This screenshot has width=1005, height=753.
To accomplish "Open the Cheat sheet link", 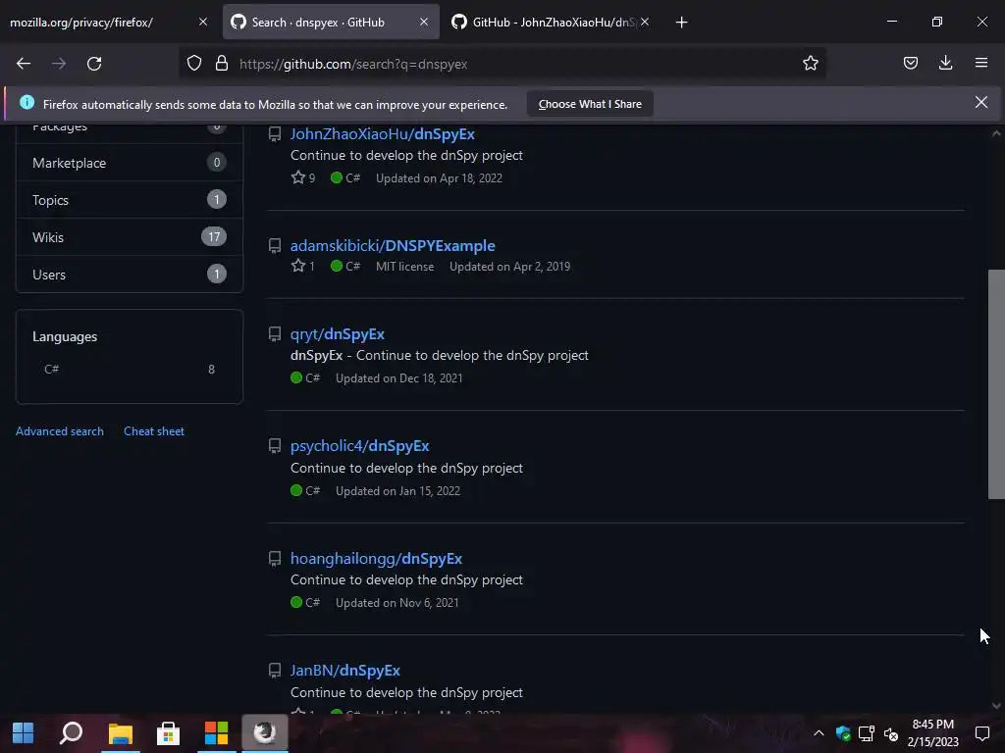I will click(154, 431).
